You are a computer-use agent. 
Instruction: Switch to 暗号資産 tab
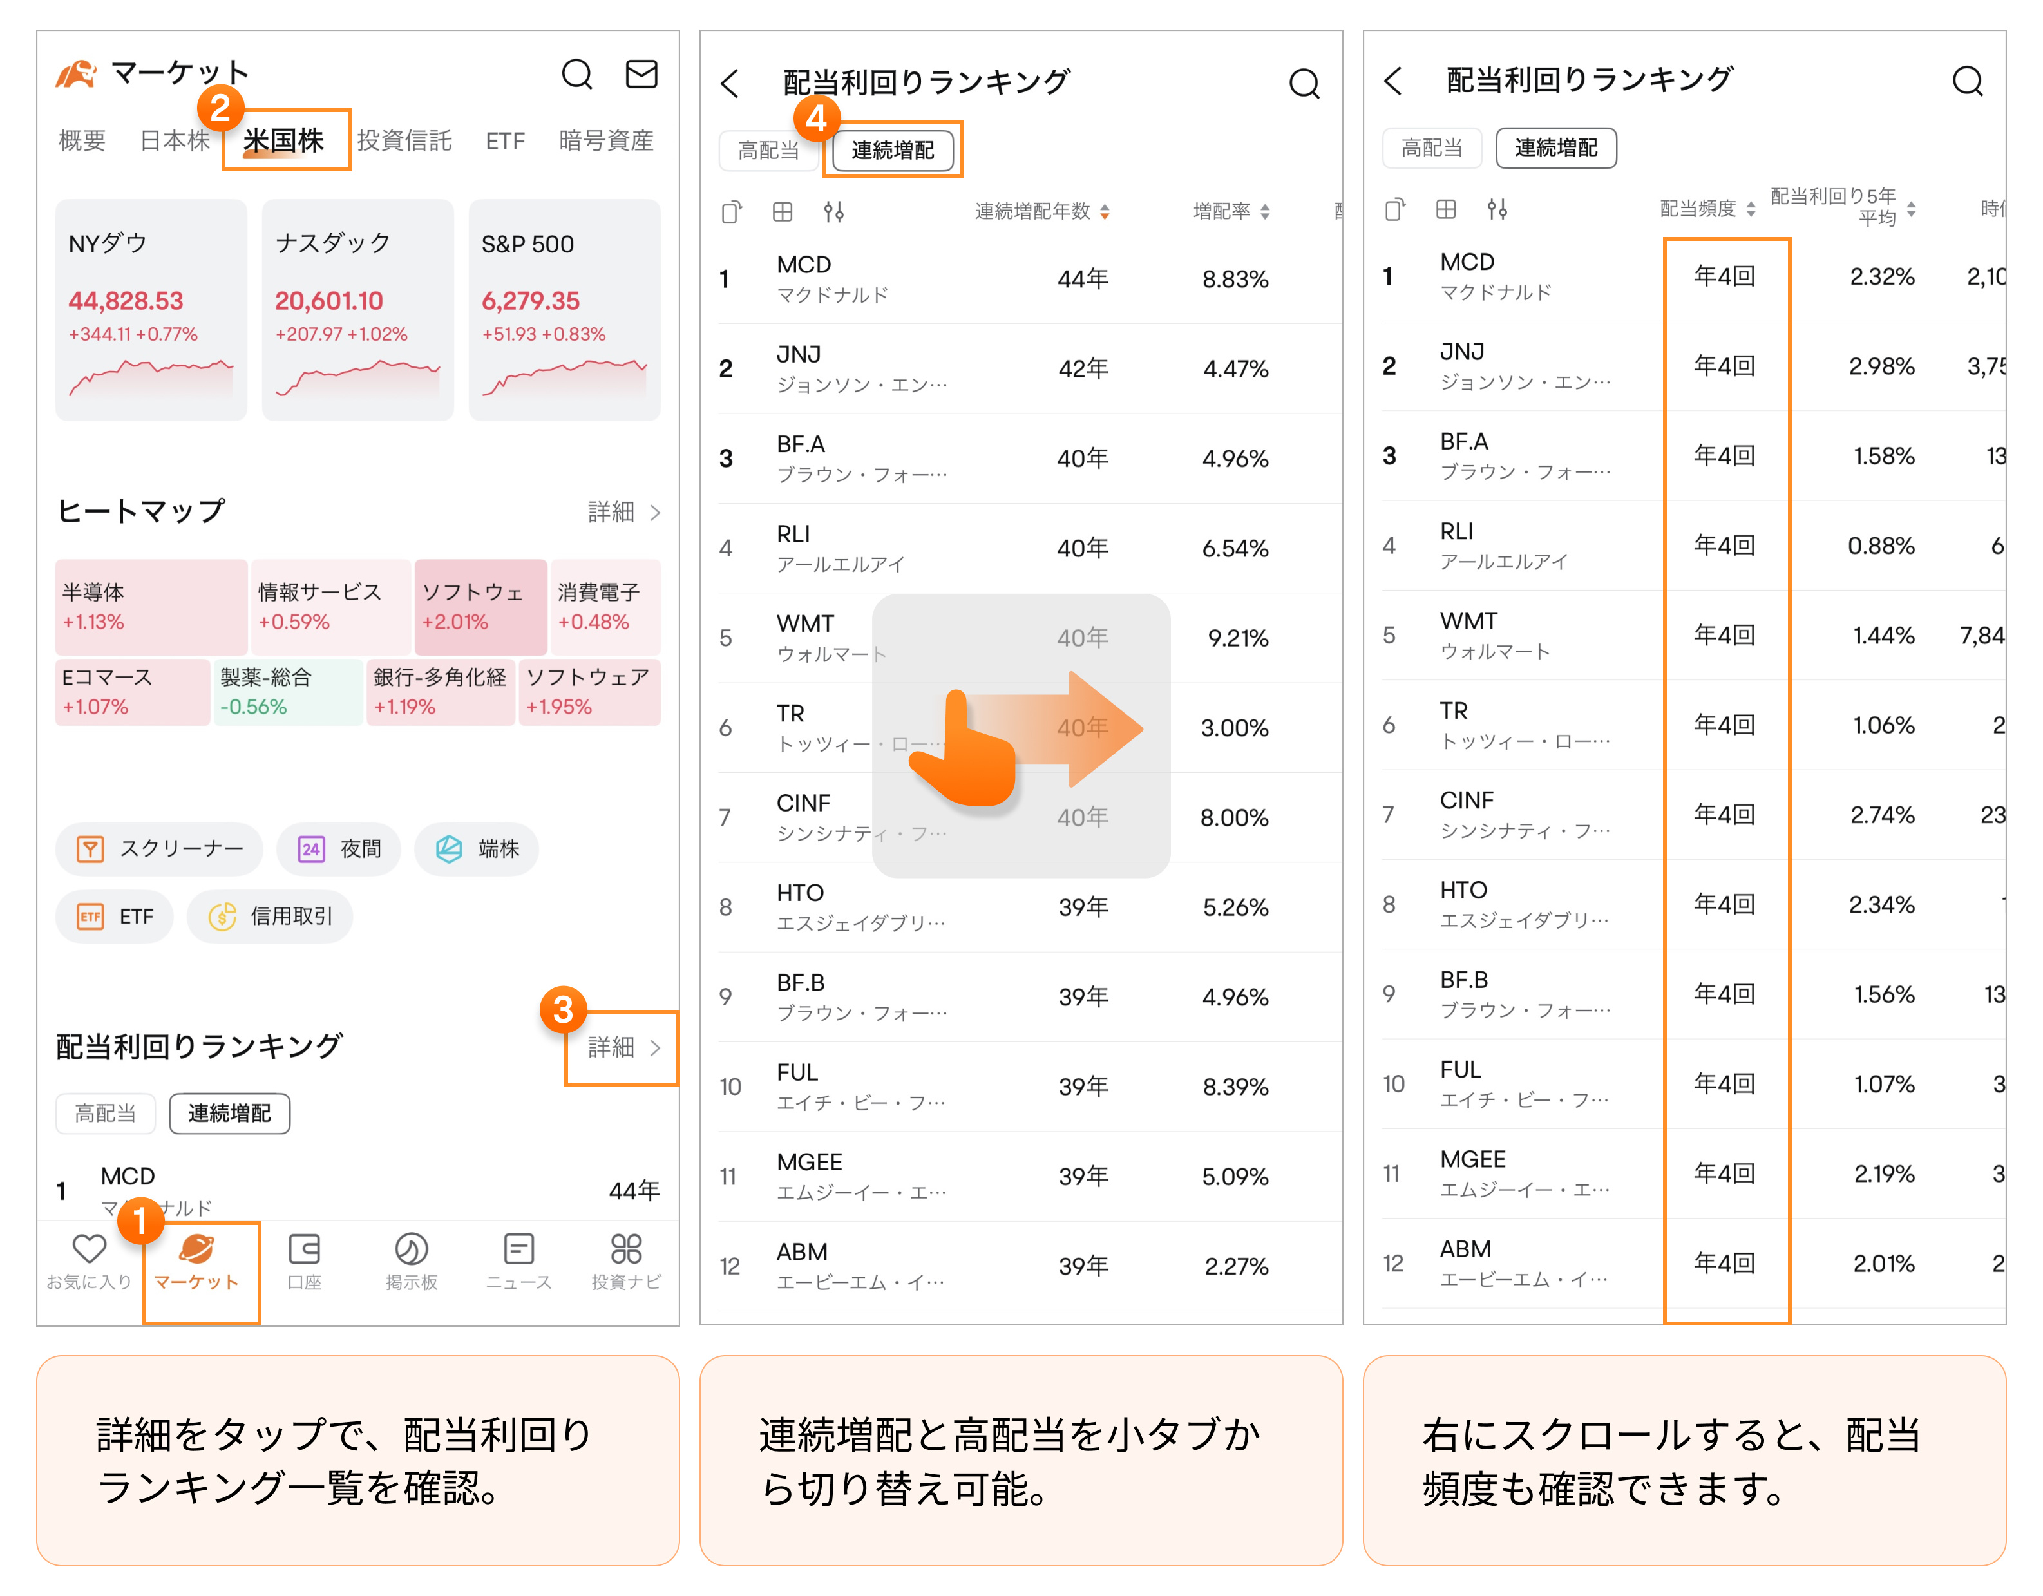(606, 140)
